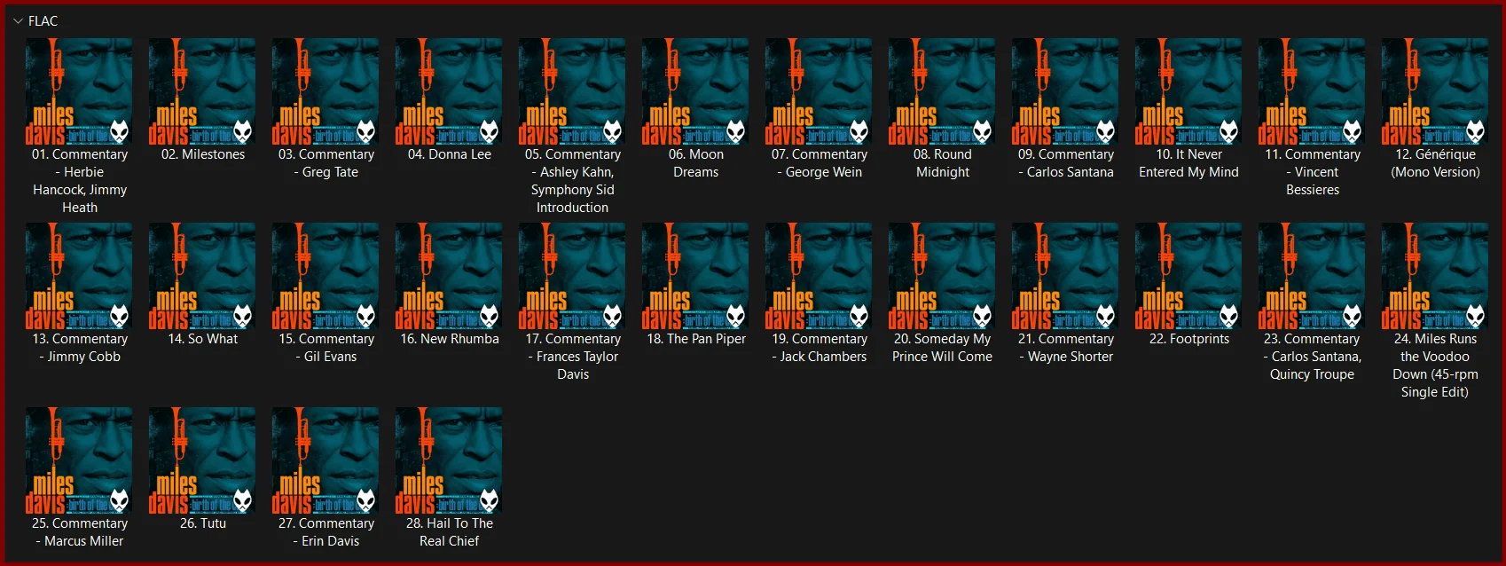Select thumbnail of 20. Someday My Prince Will Come

coord(942,276)
